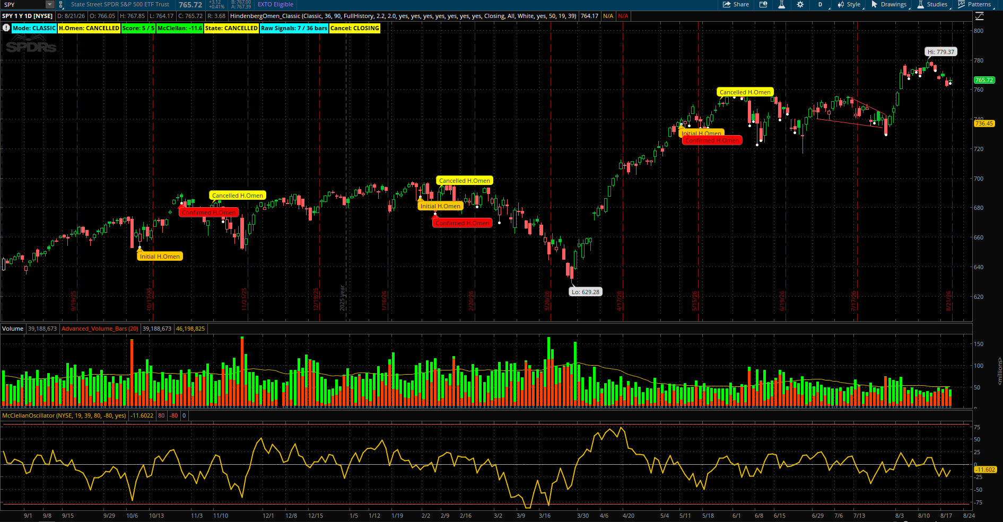Click the 'State Street SPDR S&P 500 ETF Trust' name
1003x522 pixels.
click(120, 4)
